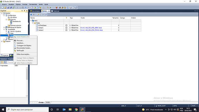
Task: Toggle the Campo2 key checkbox
Action: pos(66,30)
